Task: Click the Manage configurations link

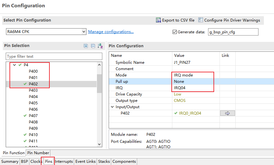Action: coord(111,32)
